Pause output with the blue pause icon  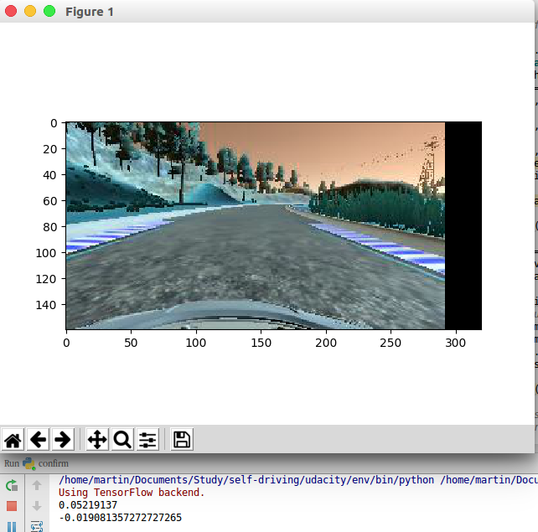coord(12,526)
